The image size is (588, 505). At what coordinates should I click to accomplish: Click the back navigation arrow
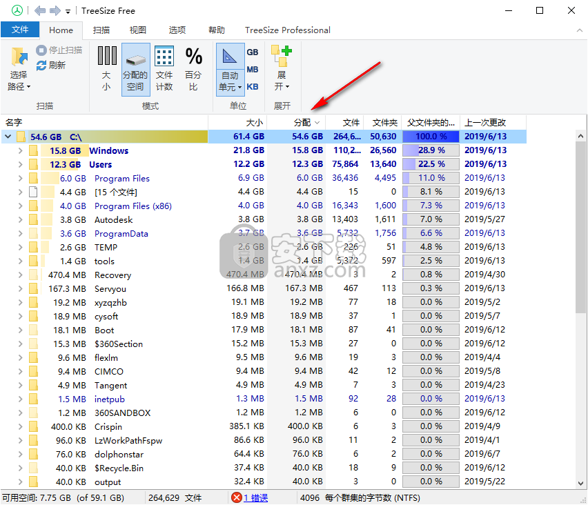40,10
